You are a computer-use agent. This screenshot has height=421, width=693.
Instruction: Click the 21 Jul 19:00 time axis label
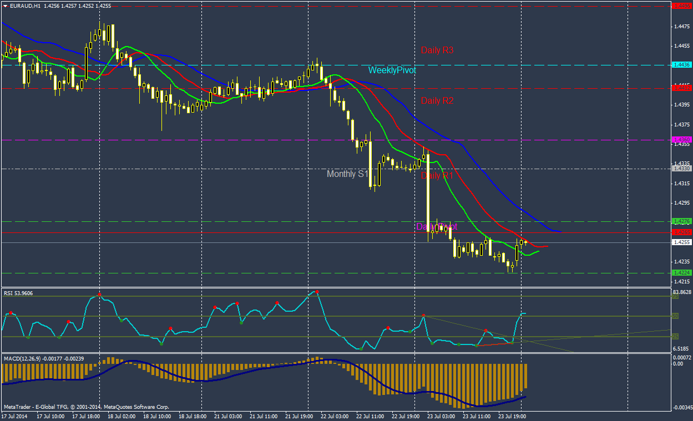(x=299, y=415)
